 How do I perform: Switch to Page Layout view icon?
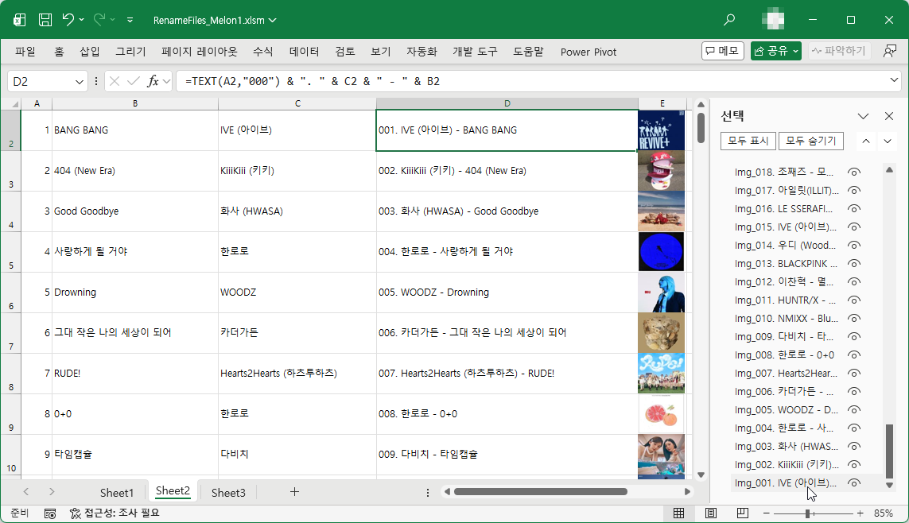pos(711,513)
